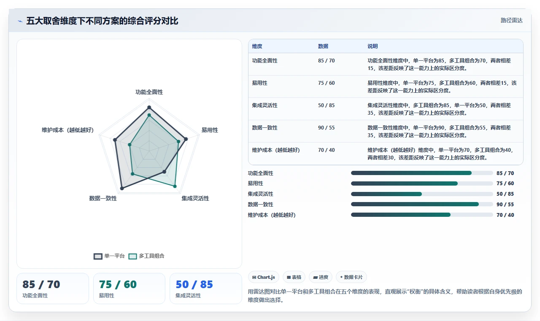The image size is (540, 321).
Task: Click the description paragraph starting 用雷达图对比
Action: [385, 296]
